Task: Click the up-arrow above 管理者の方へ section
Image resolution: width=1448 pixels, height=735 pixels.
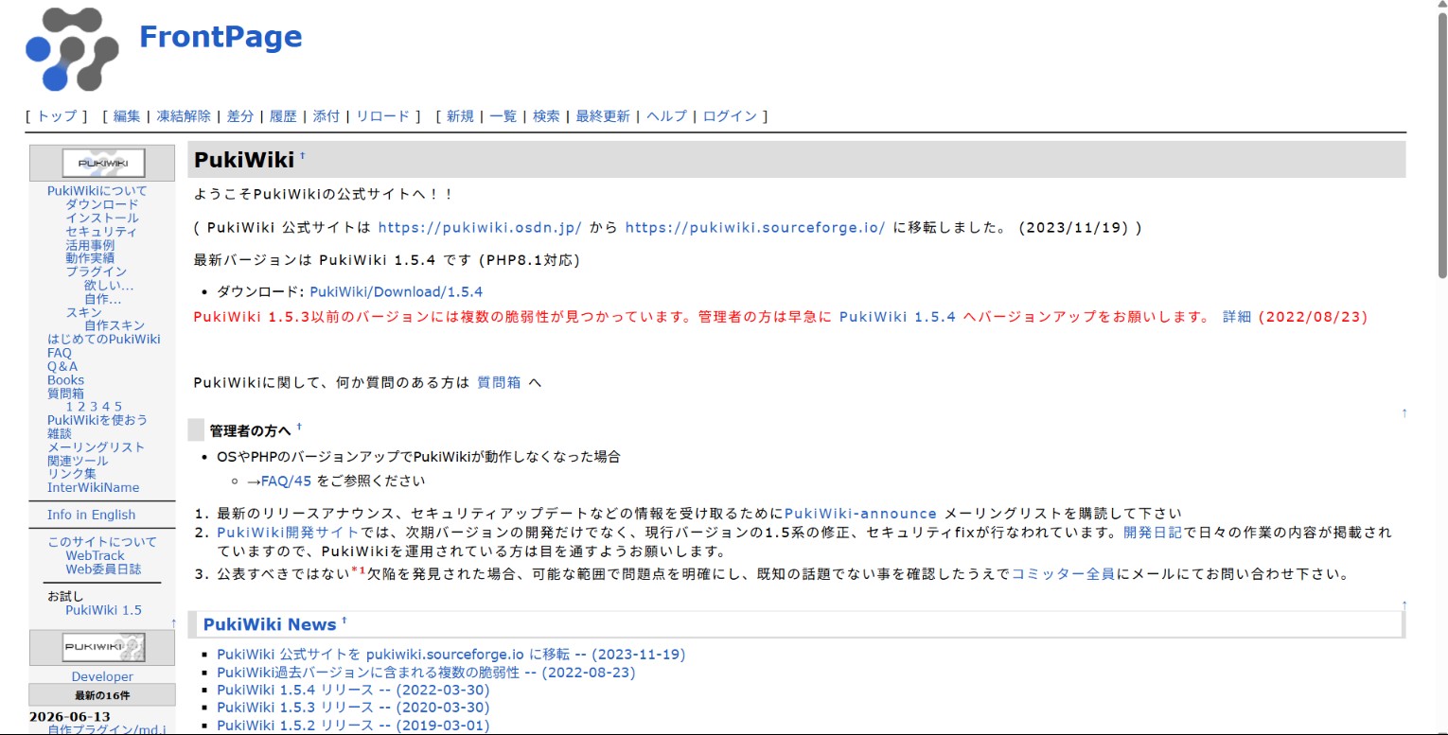Action: point(1404,412)
